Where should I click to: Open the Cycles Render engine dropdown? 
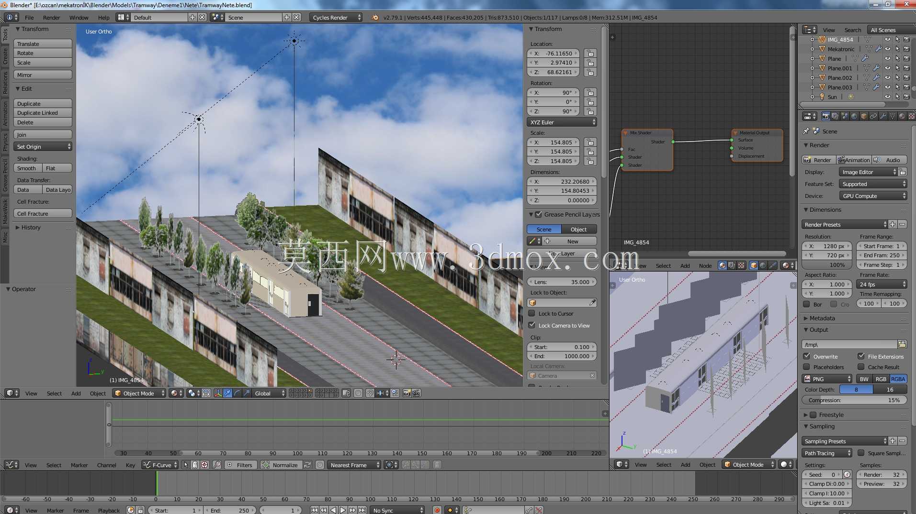336,17
